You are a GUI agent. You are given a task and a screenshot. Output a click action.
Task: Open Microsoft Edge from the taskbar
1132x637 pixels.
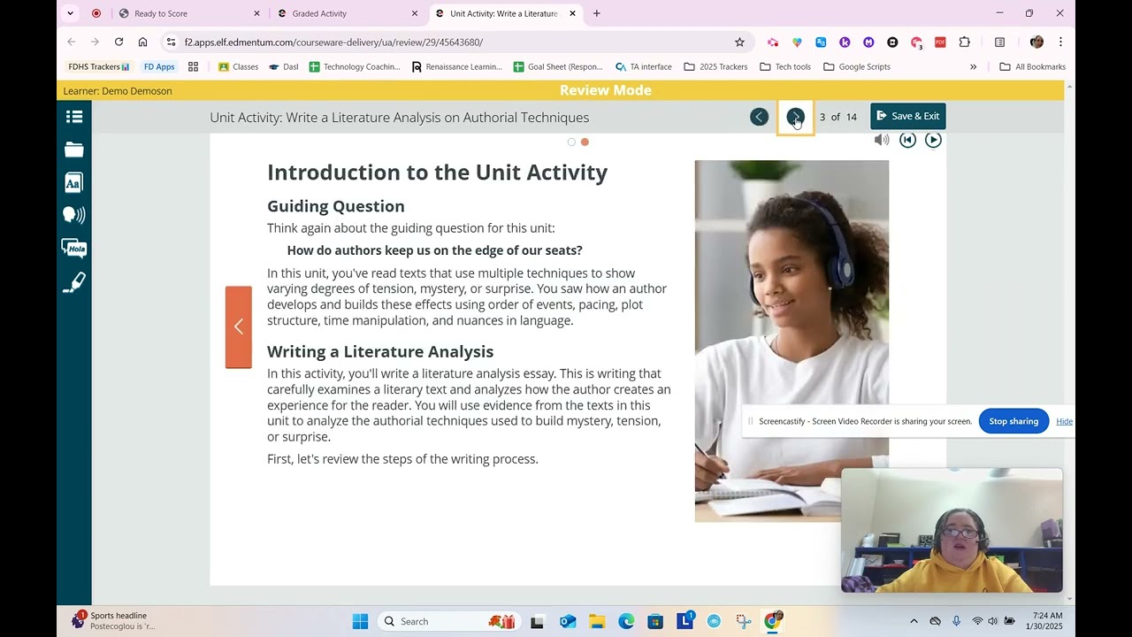click(626, 621)
